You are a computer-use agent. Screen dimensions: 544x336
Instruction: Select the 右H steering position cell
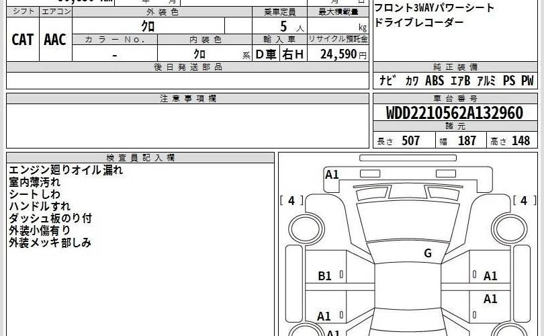click(293, 54)
